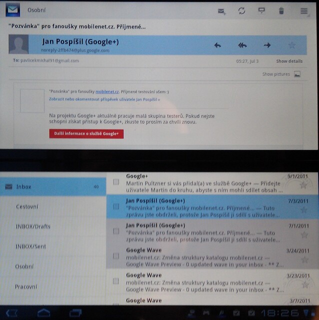319x320 pixels.
Task: Star the open Jan Pospíšil message header
Action: [x=292, y=45]
